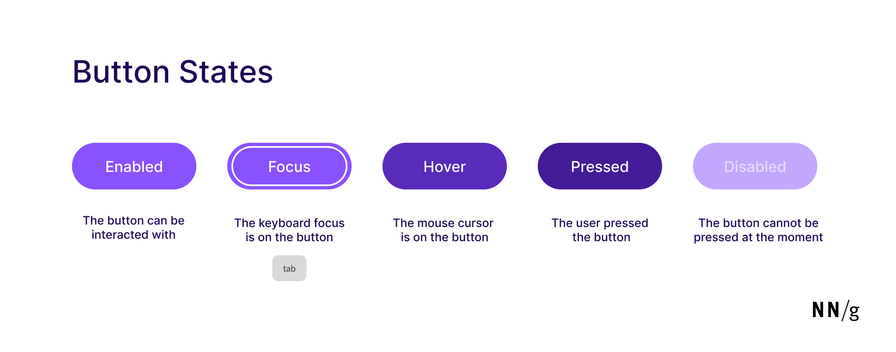
Task: Click the letter 'g' in the NN/g logo
Action: (854, 312)
